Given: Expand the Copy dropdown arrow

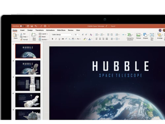Looking at the screenshot, I should click(x=28, y=37).
